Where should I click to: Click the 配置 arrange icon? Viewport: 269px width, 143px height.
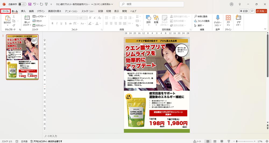156,18
